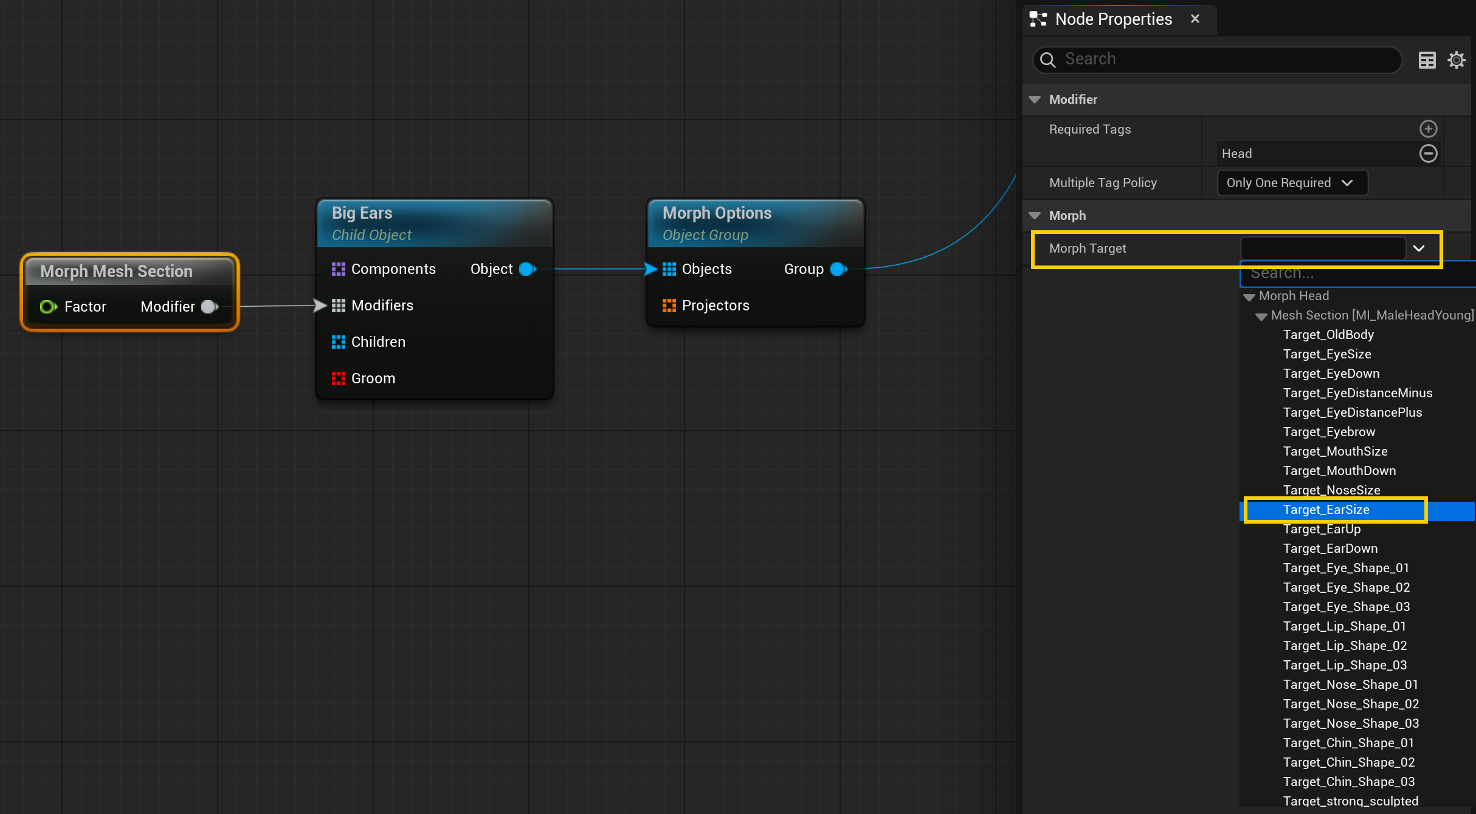
Task: Collapse the Modifier section
Action: click(1035, 100)
